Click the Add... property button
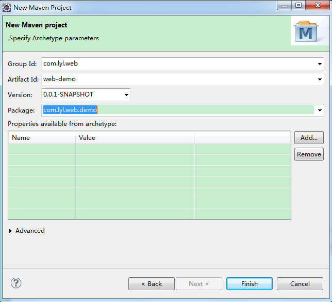Screen dimensions: 332x302 click(x=309, y=138)
